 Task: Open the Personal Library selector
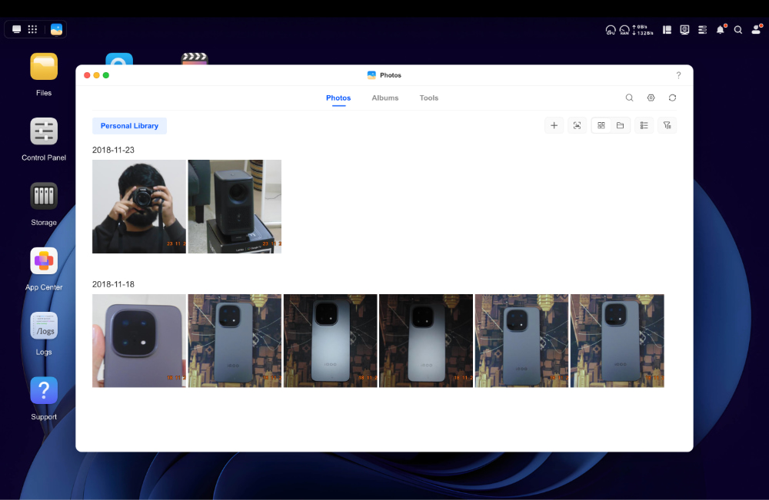coord(129,125)
